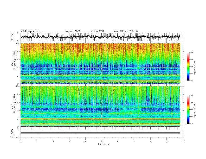Click time axis tick label "8"
The image size is (206, 159).
pos(150,142)
